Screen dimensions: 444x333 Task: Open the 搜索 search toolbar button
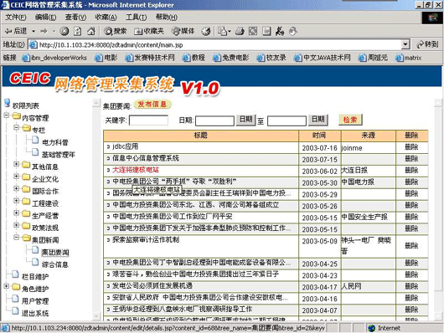point(116,31)
